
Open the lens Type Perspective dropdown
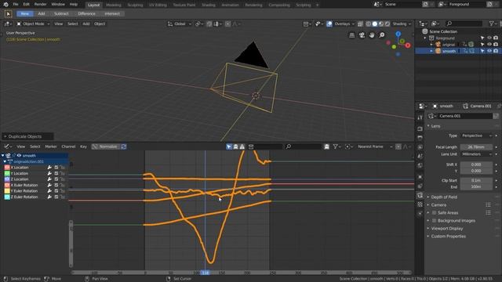pyautogui.click(x=476, y=136)
